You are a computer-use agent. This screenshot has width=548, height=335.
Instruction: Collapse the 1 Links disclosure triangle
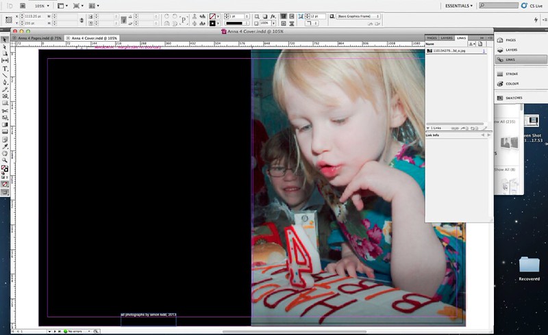pyautogui.click(x=427, y=129)
